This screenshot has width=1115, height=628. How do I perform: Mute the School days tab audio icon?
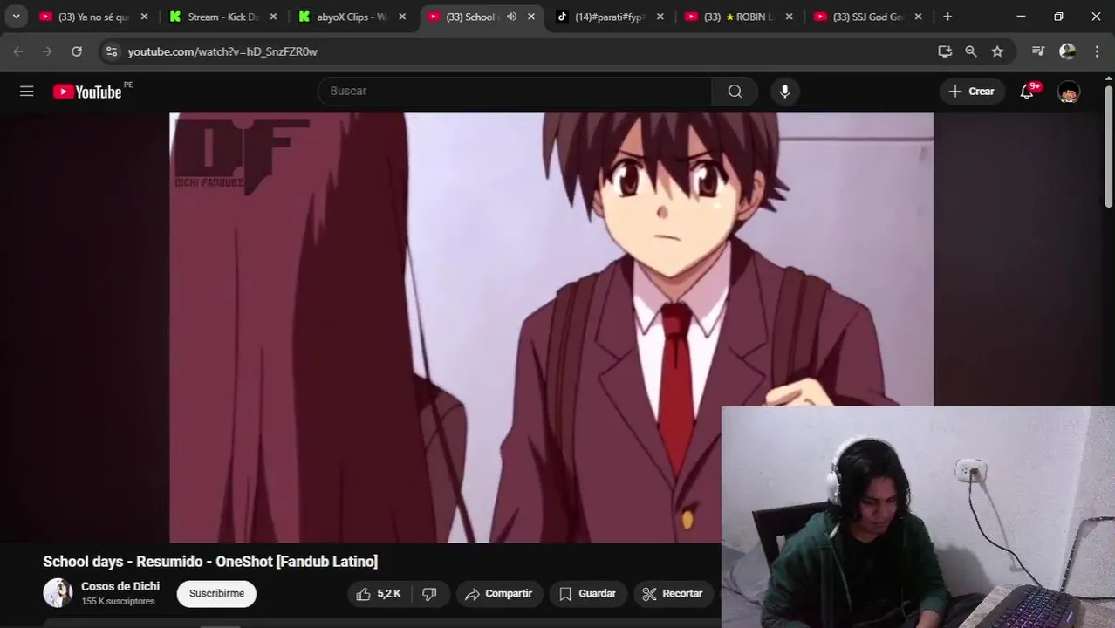point(511,17)
